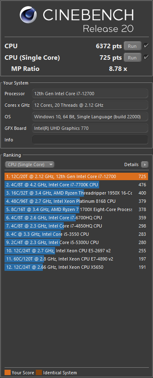Select ranking row Intel Core i7-4850HQ

pyautogui.click(x=76, y=226)
